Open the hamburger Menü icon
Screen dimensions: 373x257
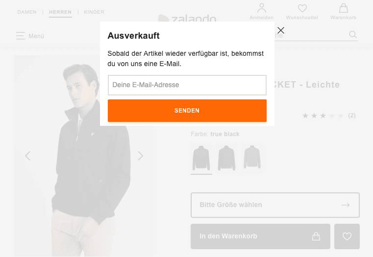pyautogui.click(x=20, y=36)
